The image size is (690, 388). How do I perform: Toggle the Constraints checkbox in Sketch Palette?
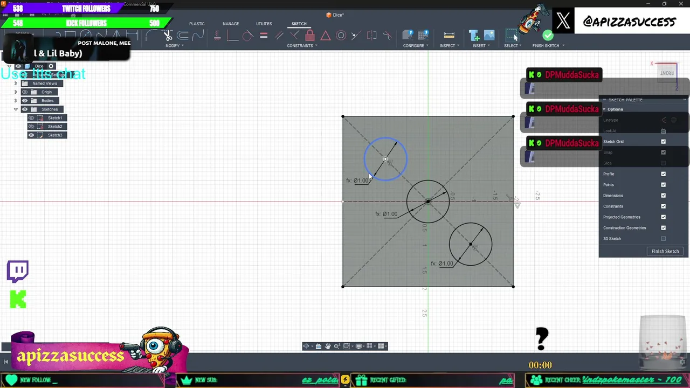[663, 206]
